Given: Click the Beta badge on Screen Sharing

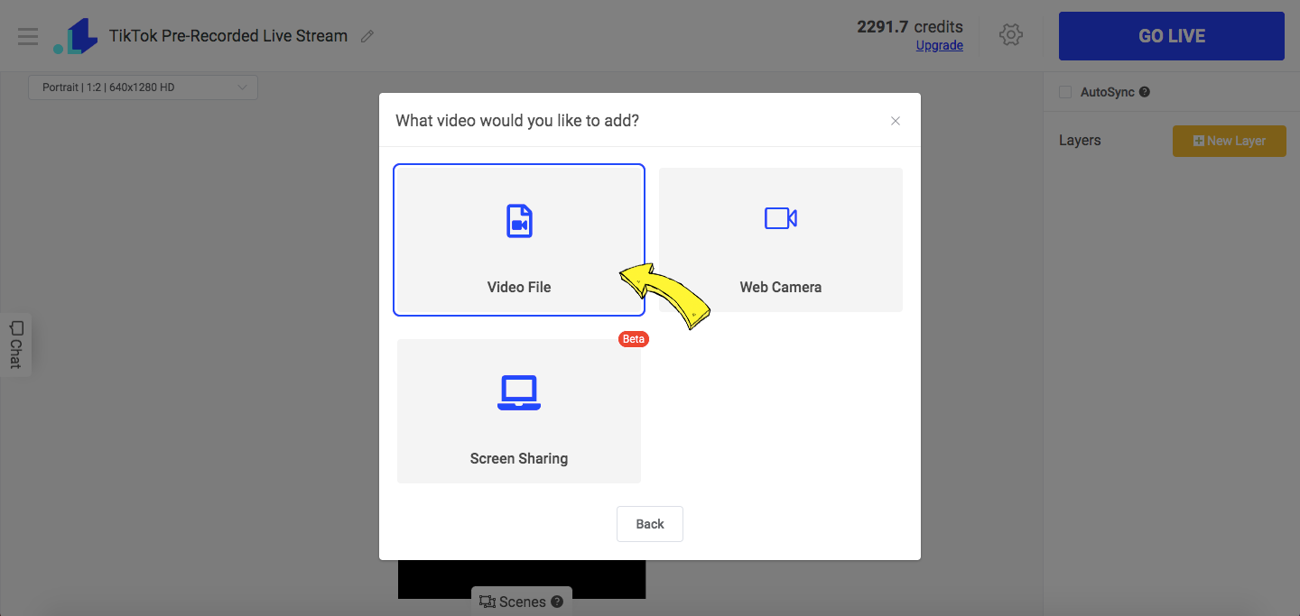Looking at the screenshot, I should tap(633, 338).
